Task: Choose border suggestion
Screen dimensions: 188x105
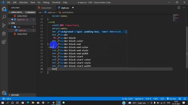Action: (x=92, y=35)
